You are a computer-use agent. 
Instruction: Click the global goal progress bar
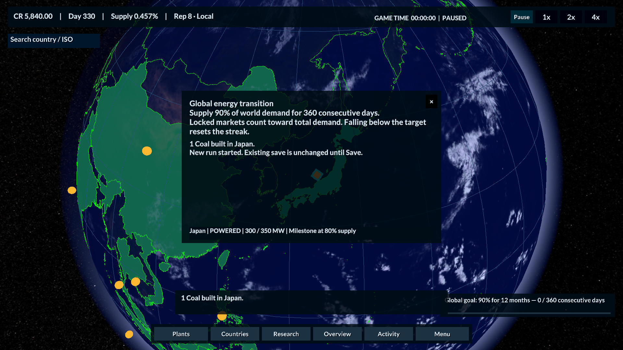(x=529, y=313)
